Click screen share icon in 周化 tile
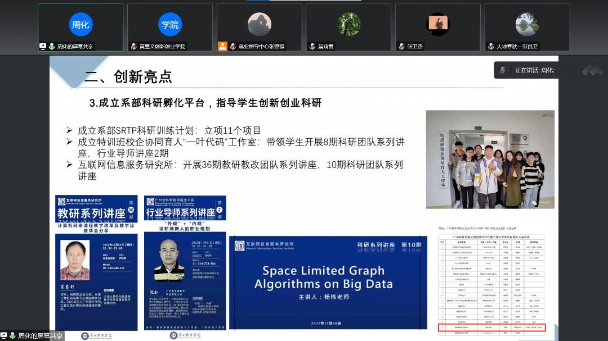 43,47
